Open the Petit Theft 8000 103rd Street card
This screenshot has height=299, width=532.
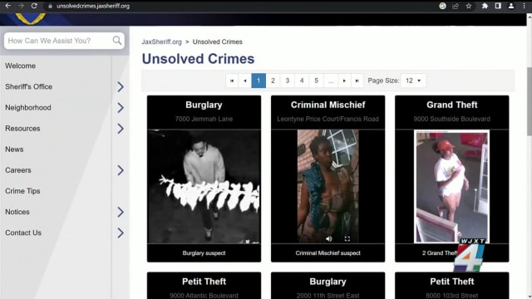[452, 286]
